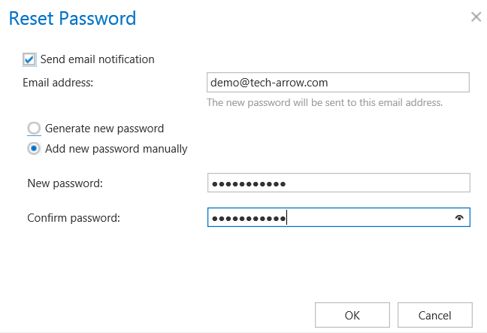Choose the Add new password manually radio button
487x333 pixels.
pyautogui.click(x=34, y=148)
